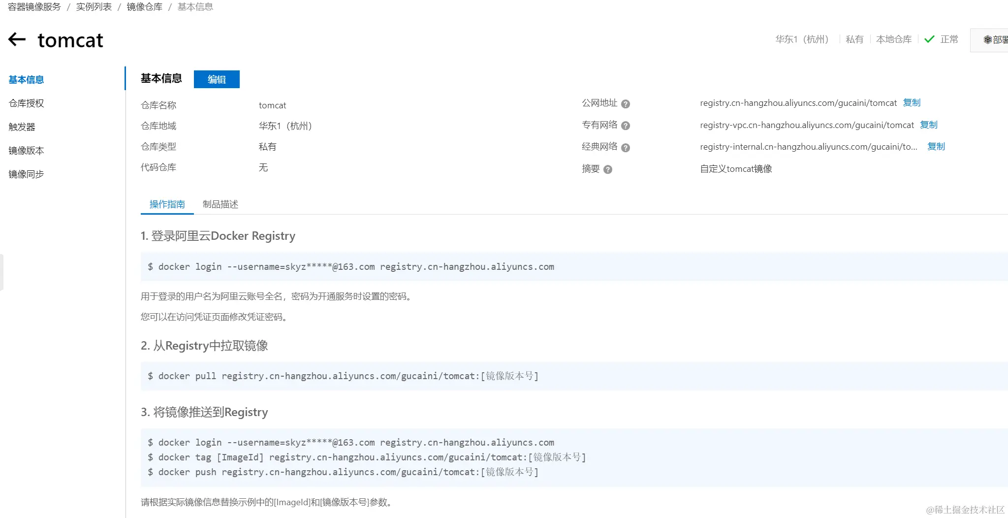Screen dimensions: 1008x518
Task: Click the 私有 label in header
Action: [x=854, y=39]
